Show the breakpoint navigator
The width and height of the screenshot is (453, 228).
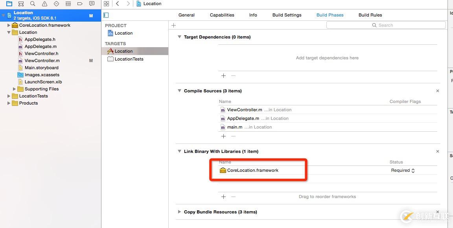click(x=80, y=4)
